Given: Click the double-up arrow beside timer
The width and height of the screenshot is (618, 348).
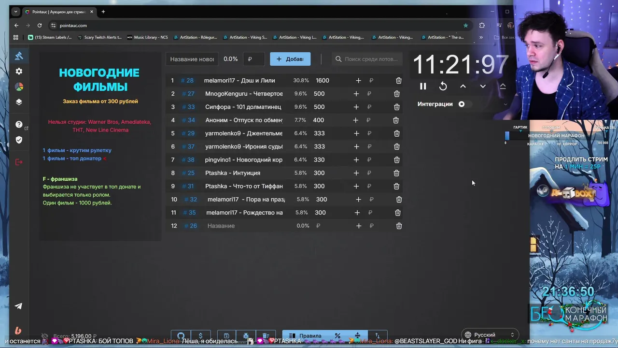Looking at the screenshot, I should pyautogui.click(x=503, y=86).
